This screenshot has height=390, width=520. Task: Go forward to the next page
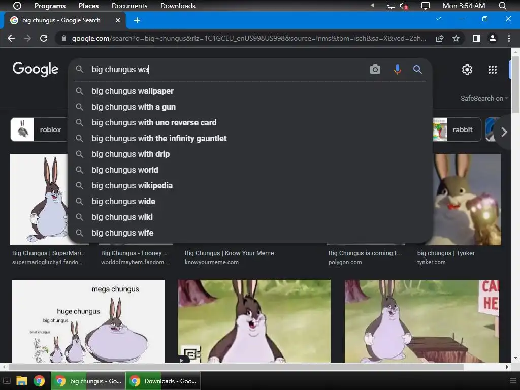pos(27,38)
